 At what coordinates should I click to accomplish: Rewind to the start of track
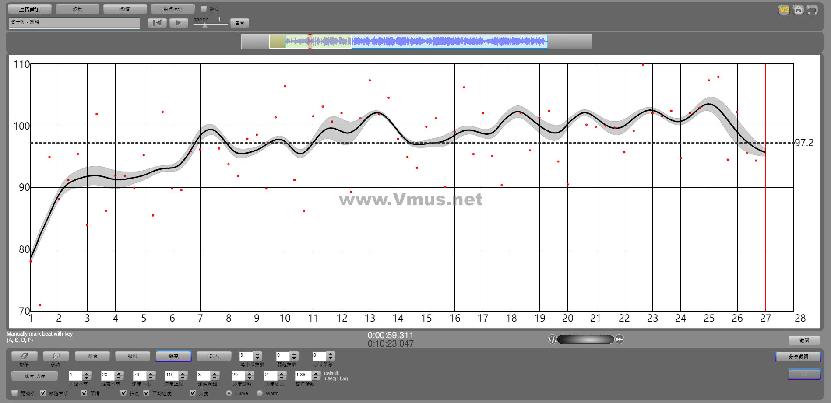pyautogui.click(x=157, y=23)
